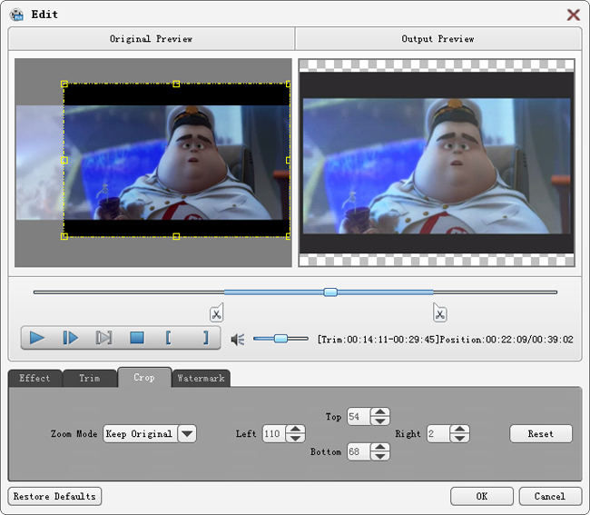Click the volume slider handle
Screen dimensions: 590x515
coord(280,339)
